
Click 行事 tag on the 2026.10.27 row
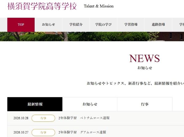pos(43,132)
